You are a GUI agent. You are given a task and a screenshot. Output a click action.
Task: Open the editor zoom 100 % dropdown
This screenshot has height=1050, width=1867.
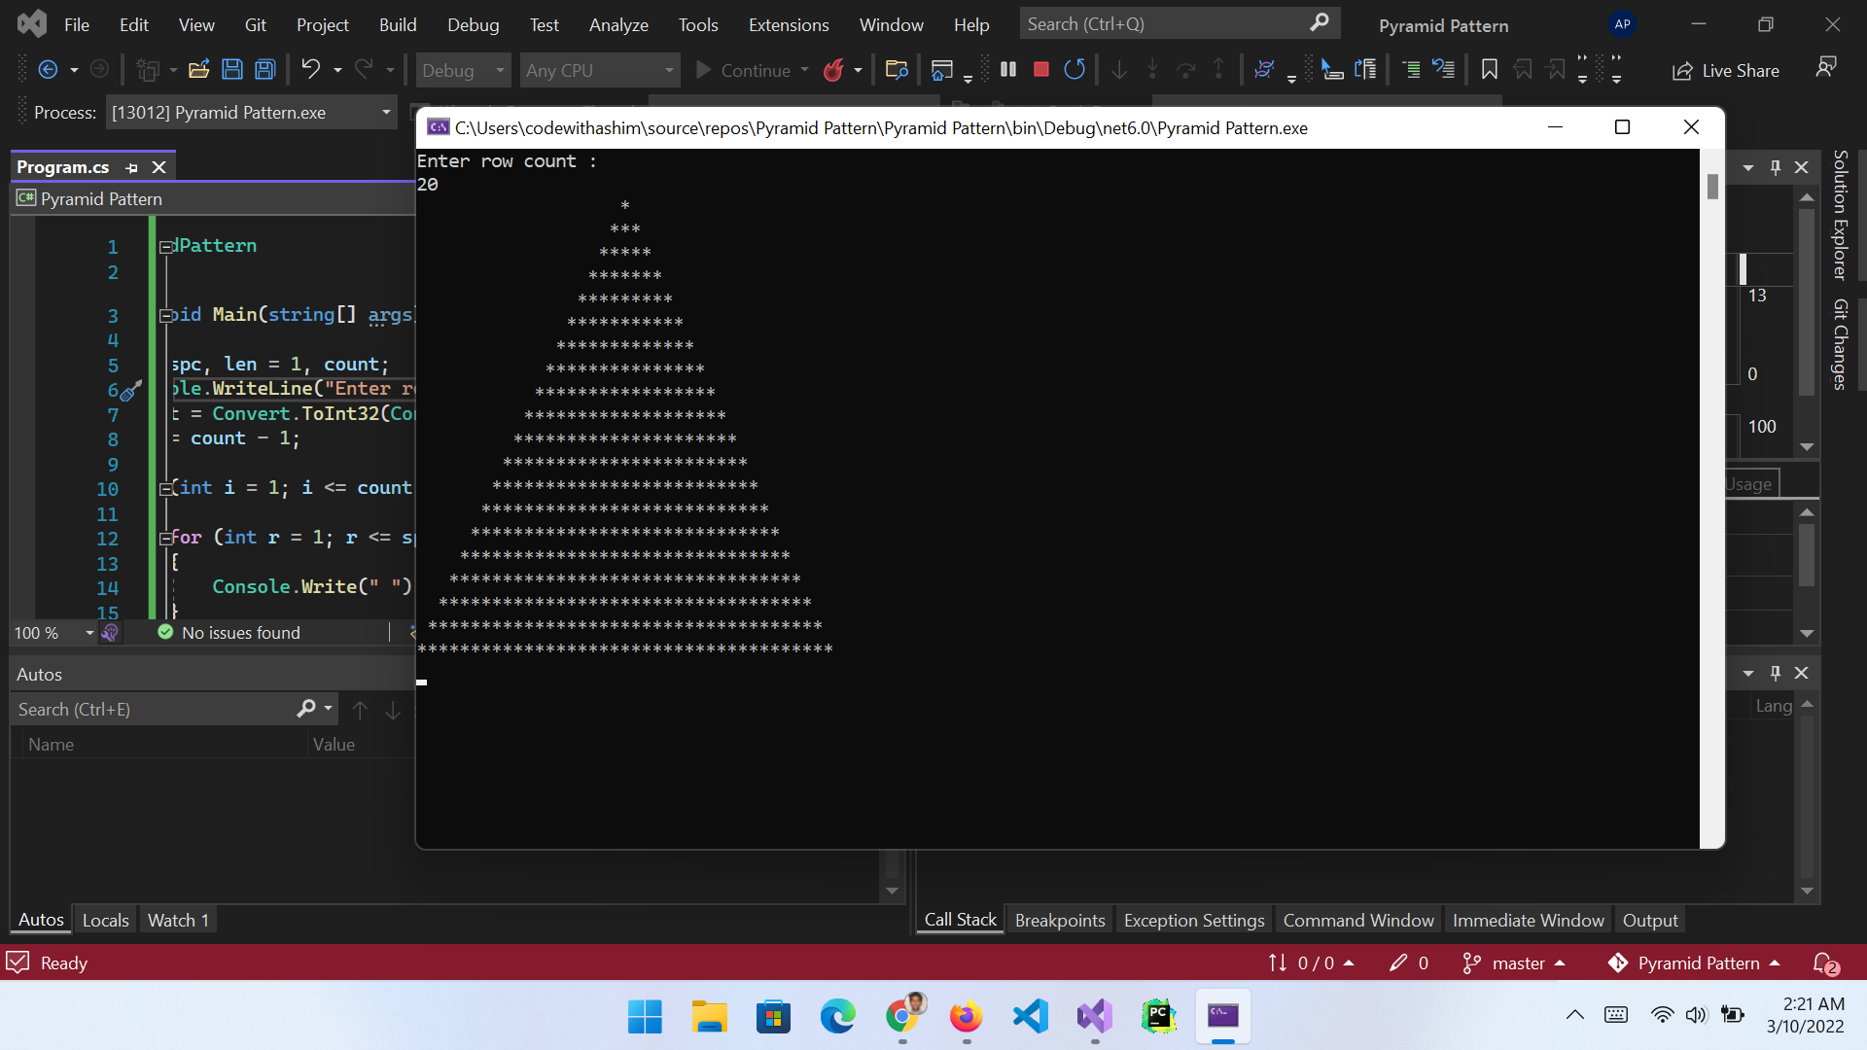(89, 633)
